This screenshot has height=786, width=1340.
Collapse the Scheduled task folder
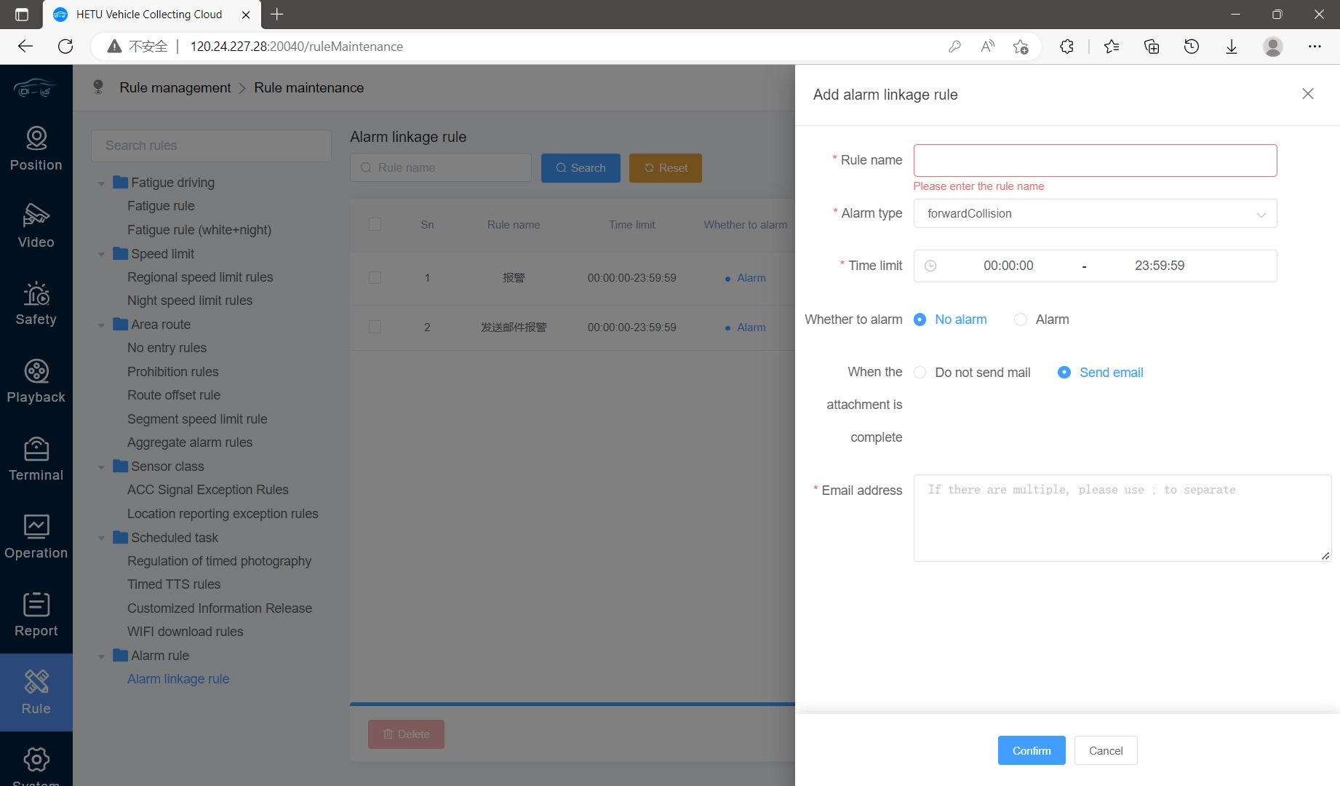coord(101,539)
